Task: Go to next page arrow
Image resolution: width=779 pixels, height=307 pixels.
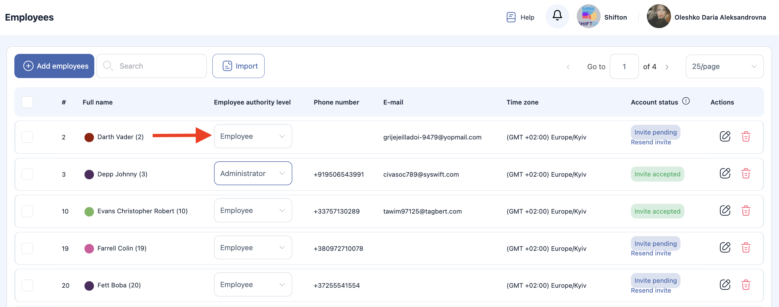Action: point(667,67)
